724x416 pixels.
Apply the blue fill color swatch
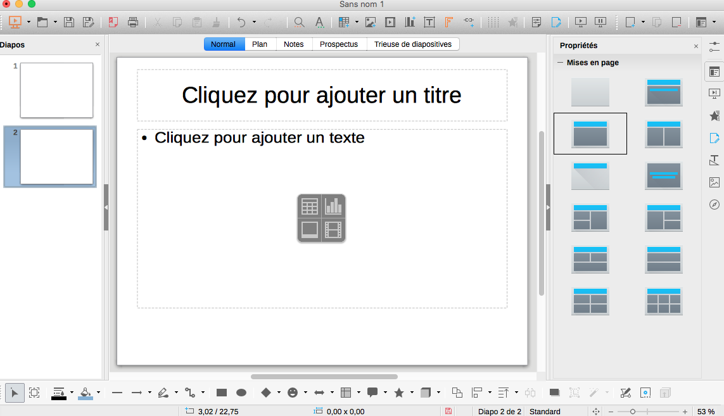[x=86, y=398]
